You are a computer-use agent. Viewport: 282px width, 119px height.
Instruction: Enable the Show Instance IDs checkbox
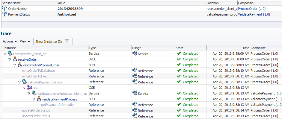(x=67, y=42)
